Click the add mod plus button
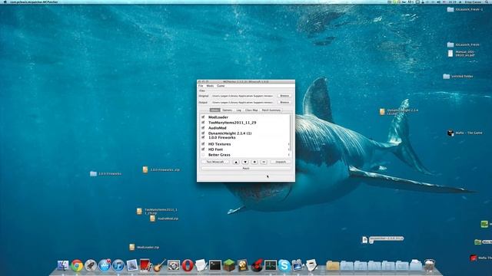 click(254, 162)
